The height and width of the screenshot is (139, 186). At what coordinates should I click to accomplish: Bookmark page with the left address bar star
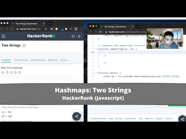coord(46,29)
